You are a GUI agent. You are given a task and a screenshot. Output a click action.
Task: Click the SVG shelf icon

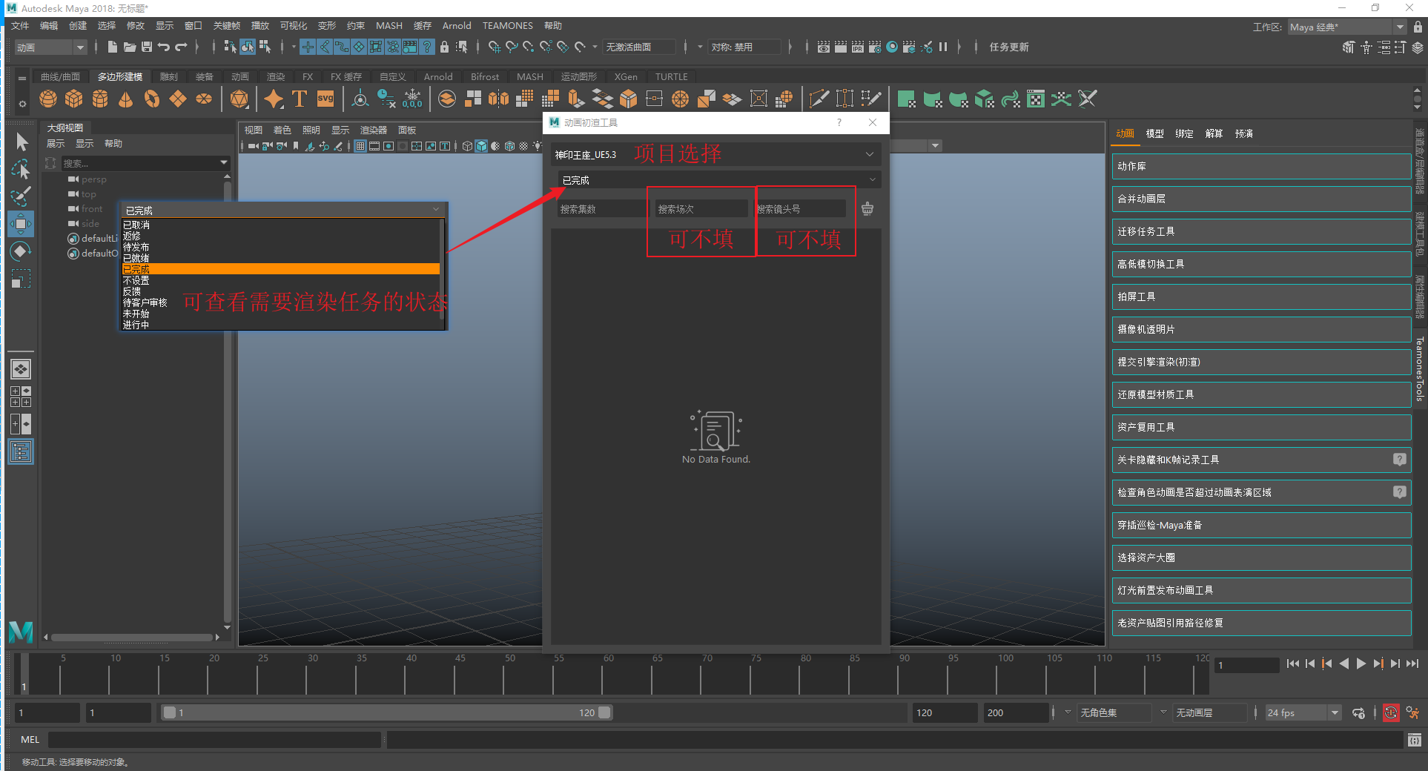[x=325, y=99]
